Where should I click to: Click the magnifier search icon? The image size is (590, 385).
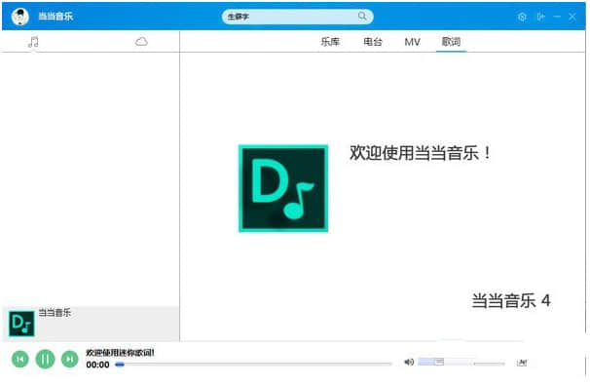point(362,17)
